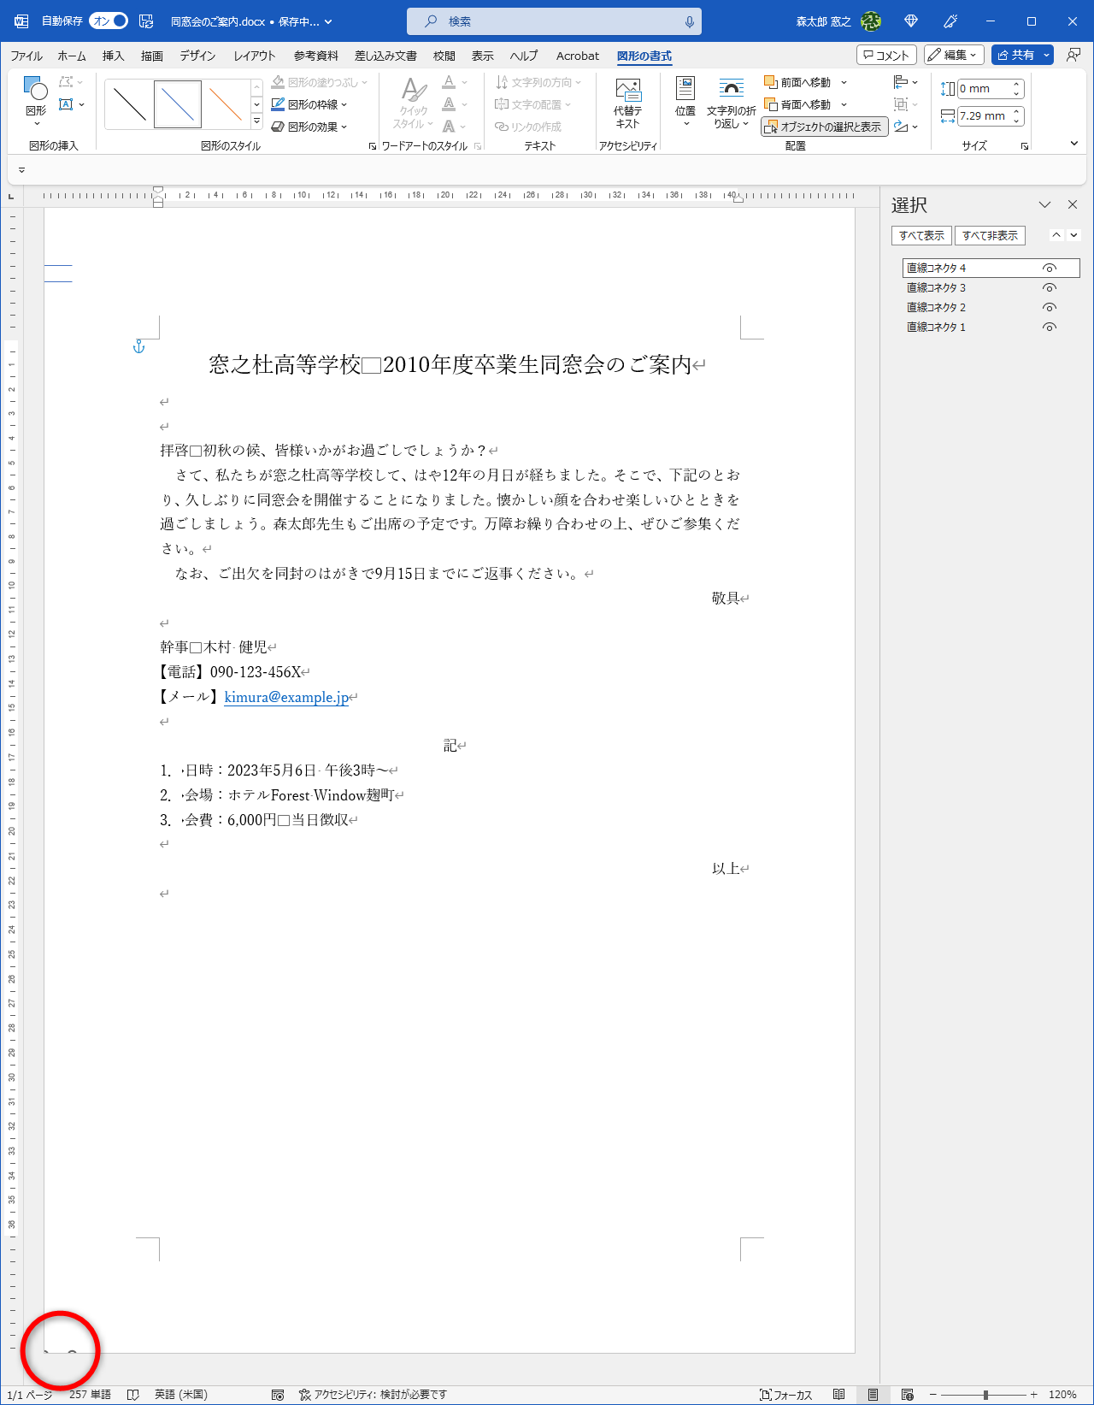Click 背面へ移動 send backward

point(797,104)
